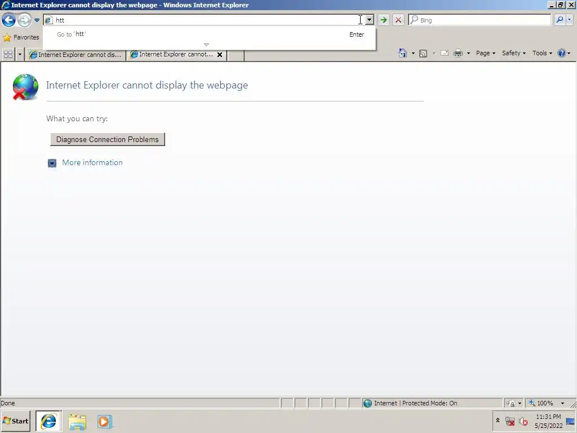The image size is (577, 433).
Task: Open search provider options dropdown
Action: pyautogui.click(x=569, y=20)
